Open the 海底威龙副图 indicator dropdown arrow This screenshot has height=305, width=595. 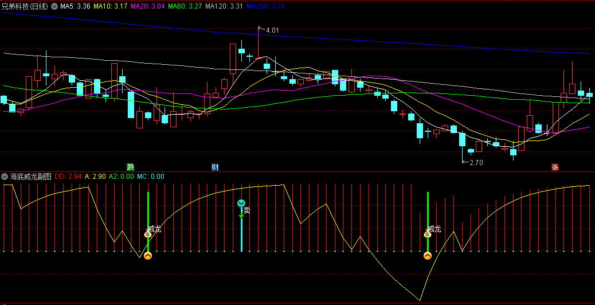5,177
